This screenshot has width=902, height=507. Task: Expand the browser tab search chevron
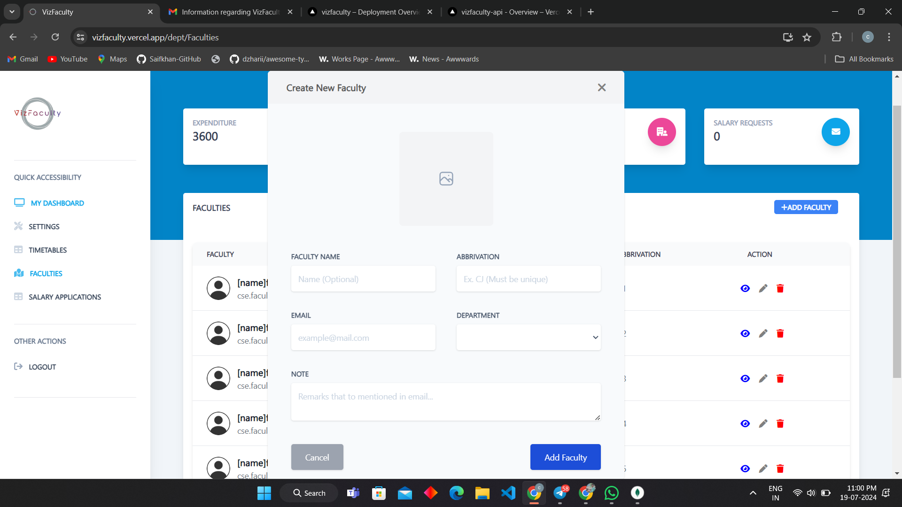pyautogui.click(x=12, y=12)
